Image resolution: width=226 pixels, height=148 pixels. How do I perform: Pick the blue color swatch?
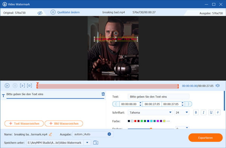pyautogui.click(x=148, y=121)
